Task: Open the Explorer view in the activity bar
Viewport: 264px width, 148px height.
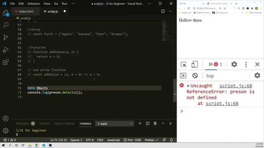Action: pyautogui.click(x=5, y=13)
